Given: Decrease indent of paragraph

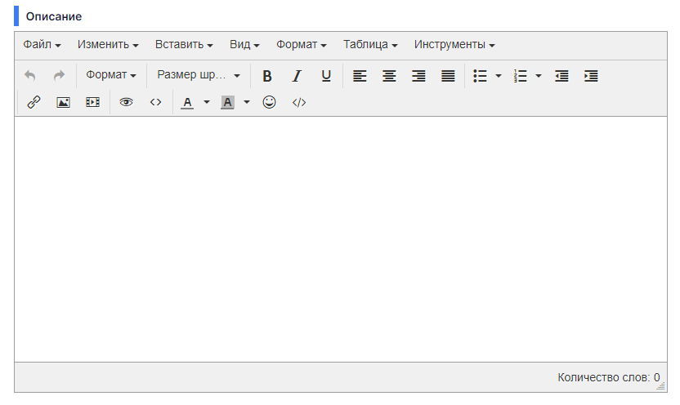Looking at the screenshot, I should [x=561, y=76].
